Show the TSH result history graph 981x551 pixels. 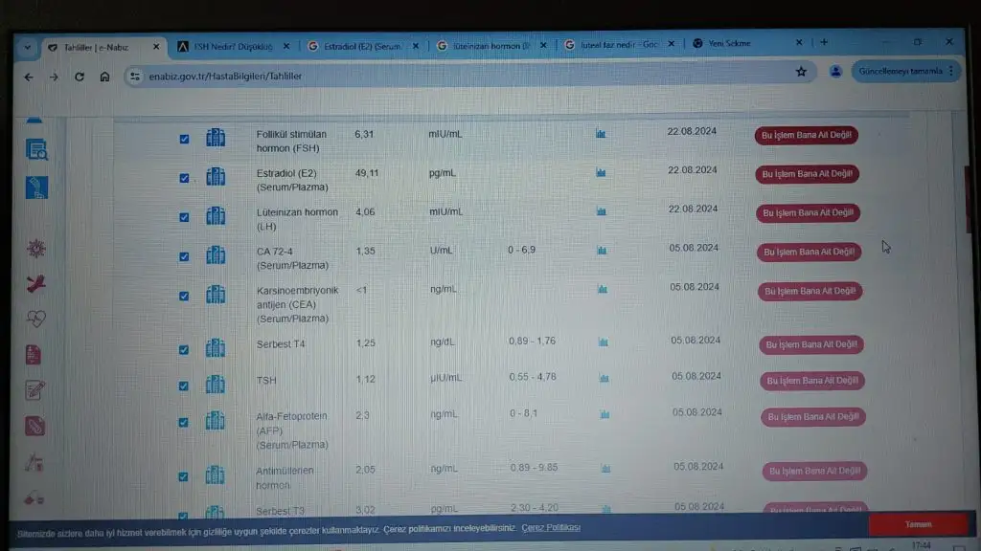point(603,380)
